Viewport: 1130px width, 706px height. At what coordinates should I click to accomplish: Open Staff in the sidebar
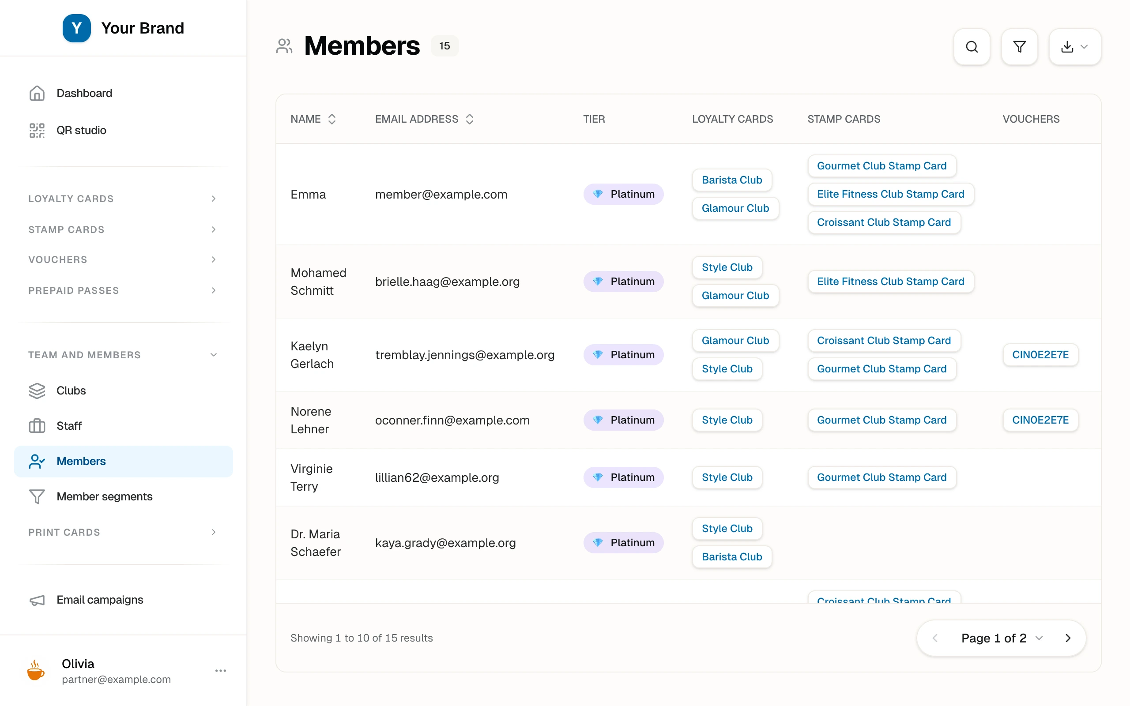(123, 426)
